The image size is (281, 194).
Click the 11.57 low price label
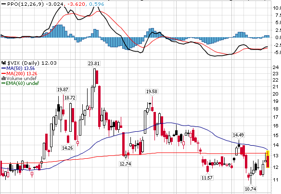(207, 178)
